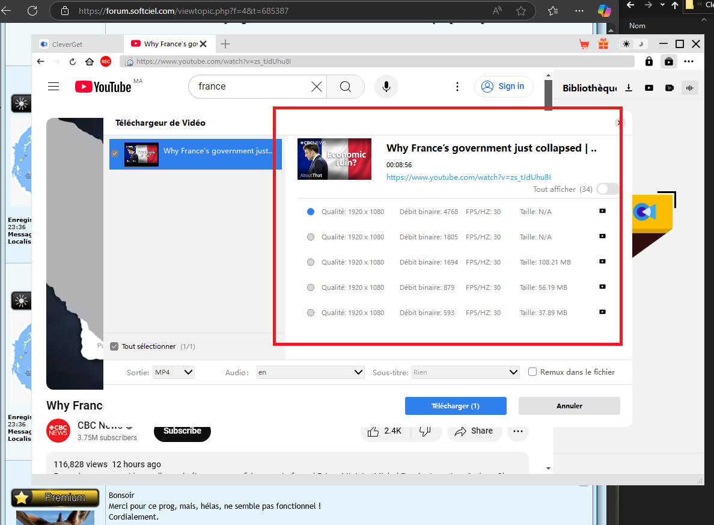Click YouTube voice search microphone
Screen dimensions: 714x525
click(386, 87)
